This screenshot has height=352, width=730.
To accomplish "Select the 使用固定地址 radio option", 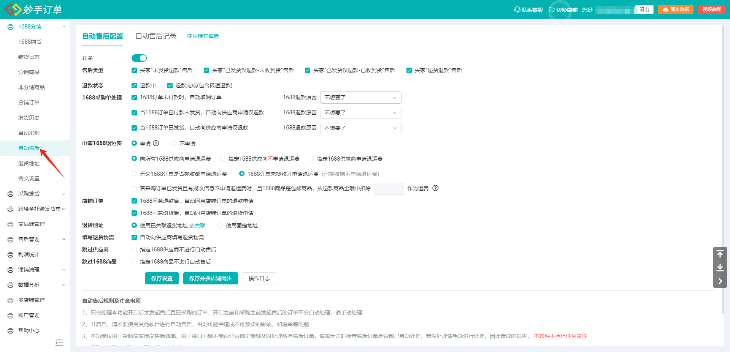I will (220, 225).
